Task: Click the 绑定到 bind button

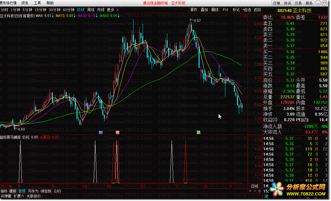Action: [46, 191]
